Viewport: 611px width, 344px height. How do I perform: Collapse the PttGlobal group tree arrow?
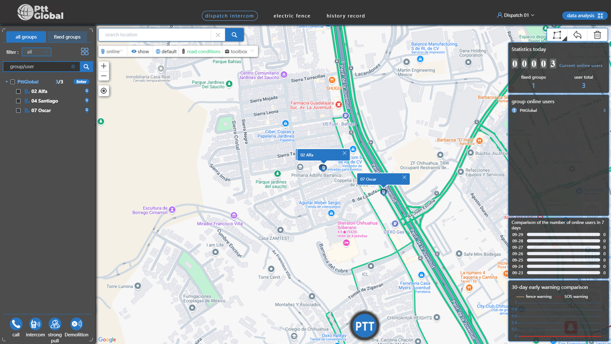(7, 82)
